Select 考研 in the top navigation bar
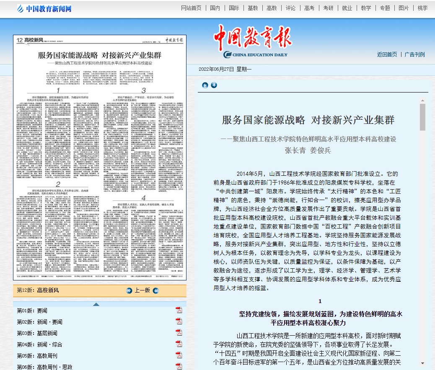Screen dimensions: 435x370 [x=328, y=8]
